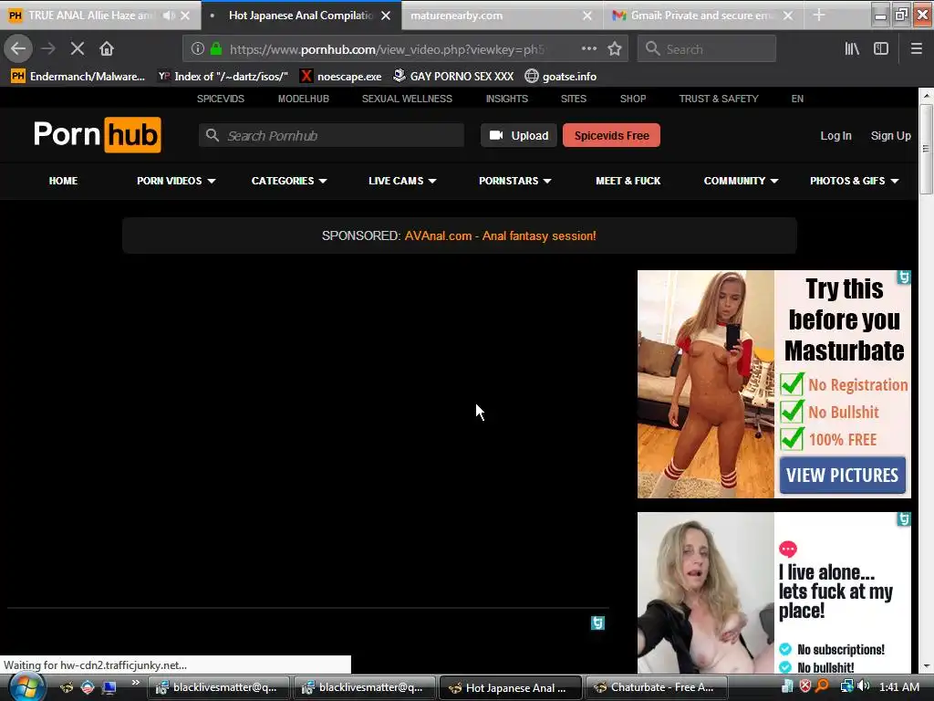Click the Windows Start orb
Viewport: 934px width, 701px height.
pyautogui.click(x=25, y=687)
